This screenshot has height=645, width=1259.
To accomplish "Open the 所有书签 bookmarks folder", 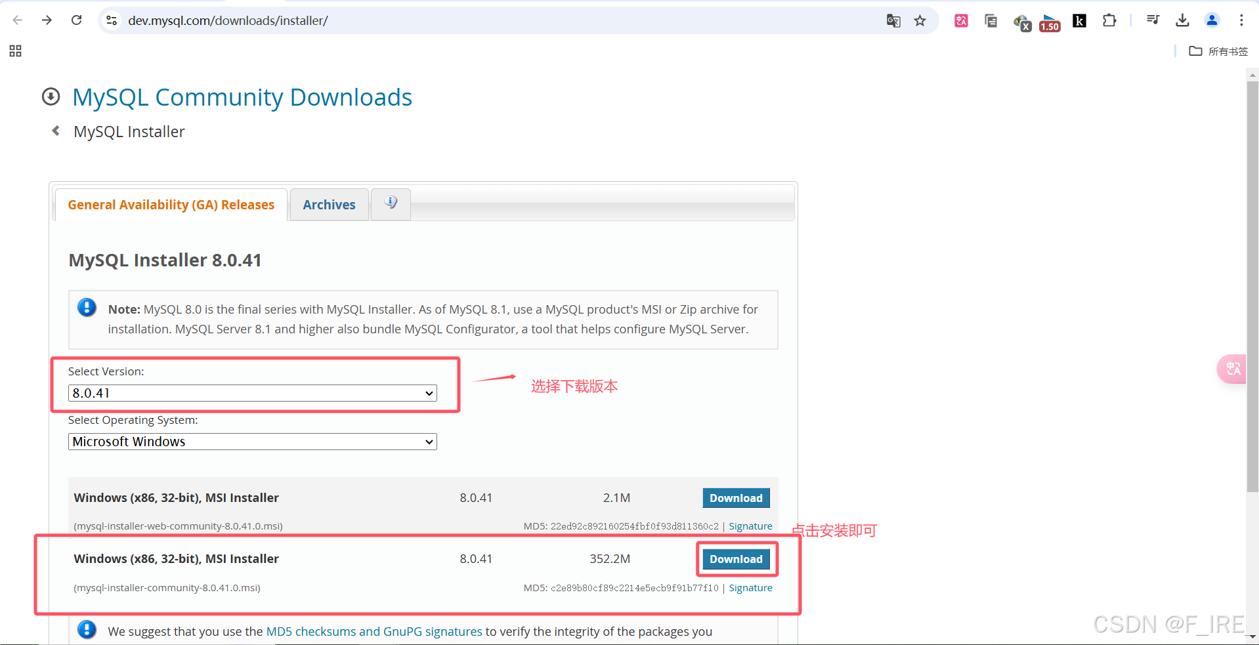I will [1218, 51].
